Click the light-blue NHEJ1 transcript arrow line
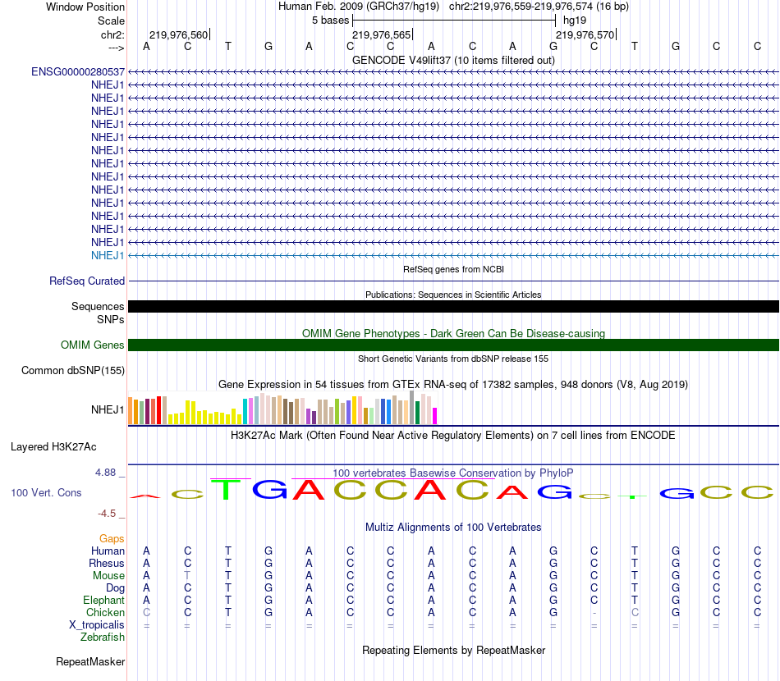The width and height of the screenshot is (780, 681). click(x=454, y=255)
